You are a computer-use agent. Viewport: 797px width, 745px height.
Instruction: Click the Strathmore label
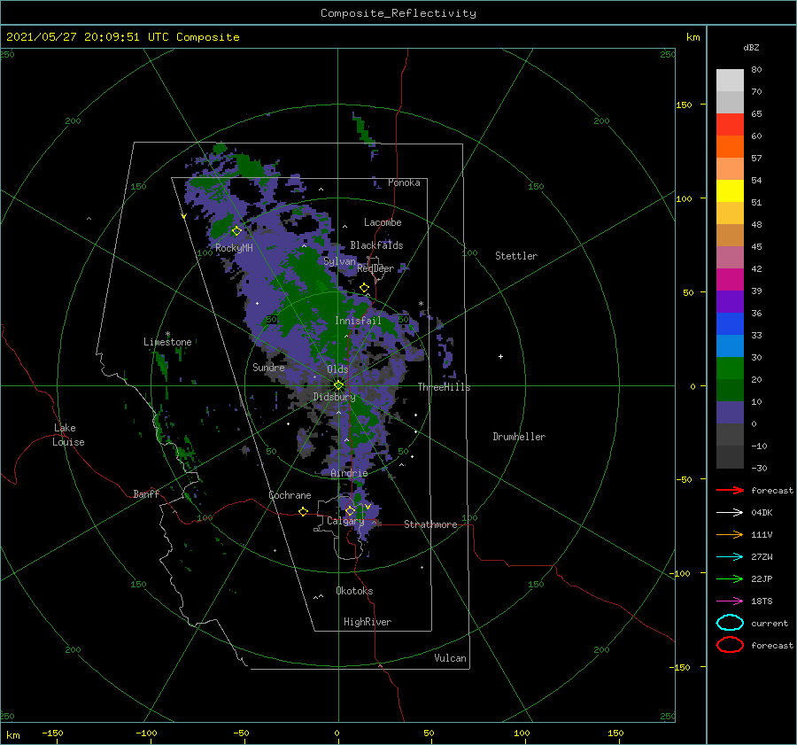click(430, 524)
